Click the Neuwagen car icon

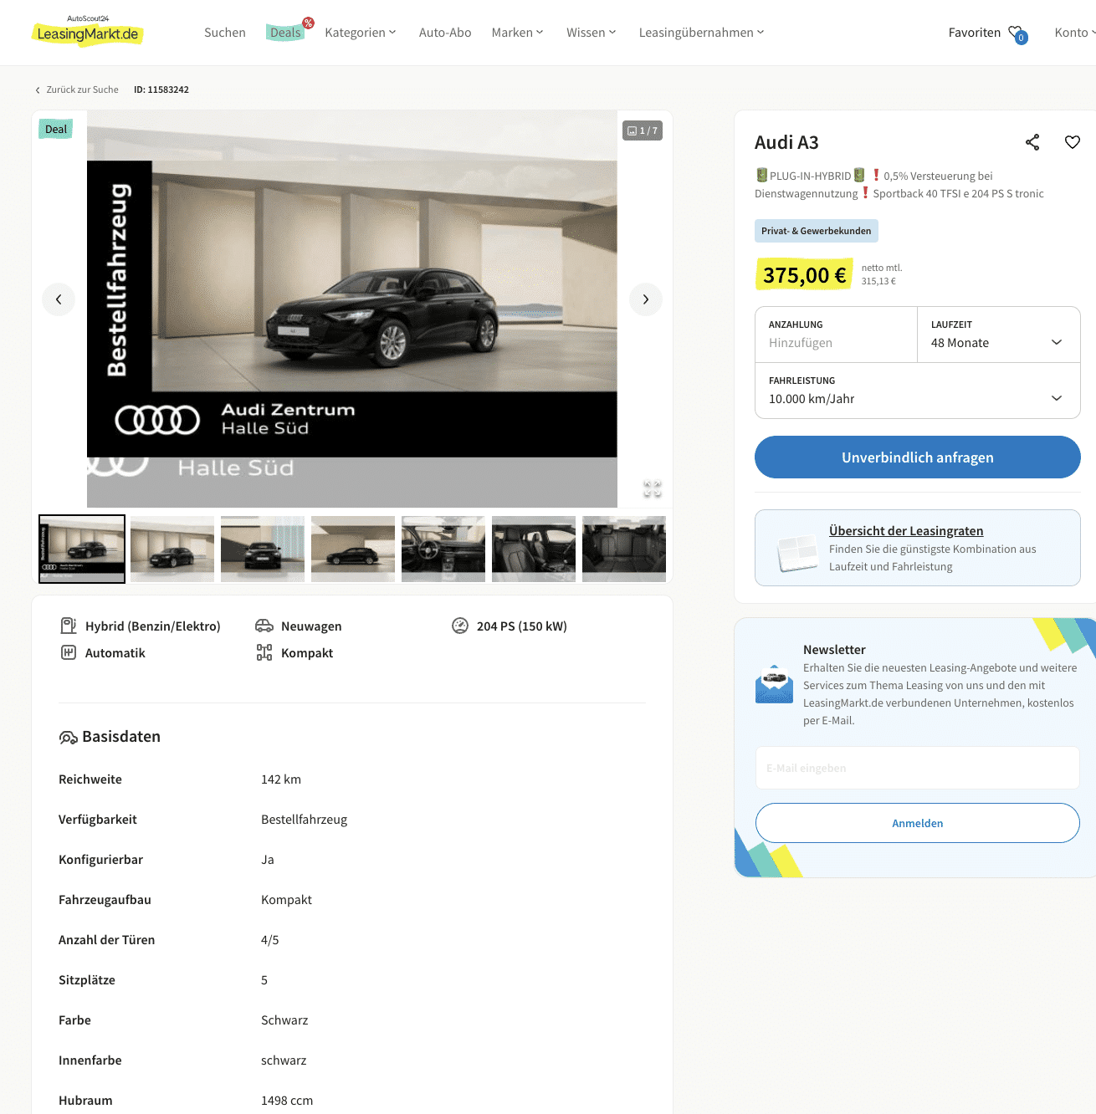coord(264,626)
